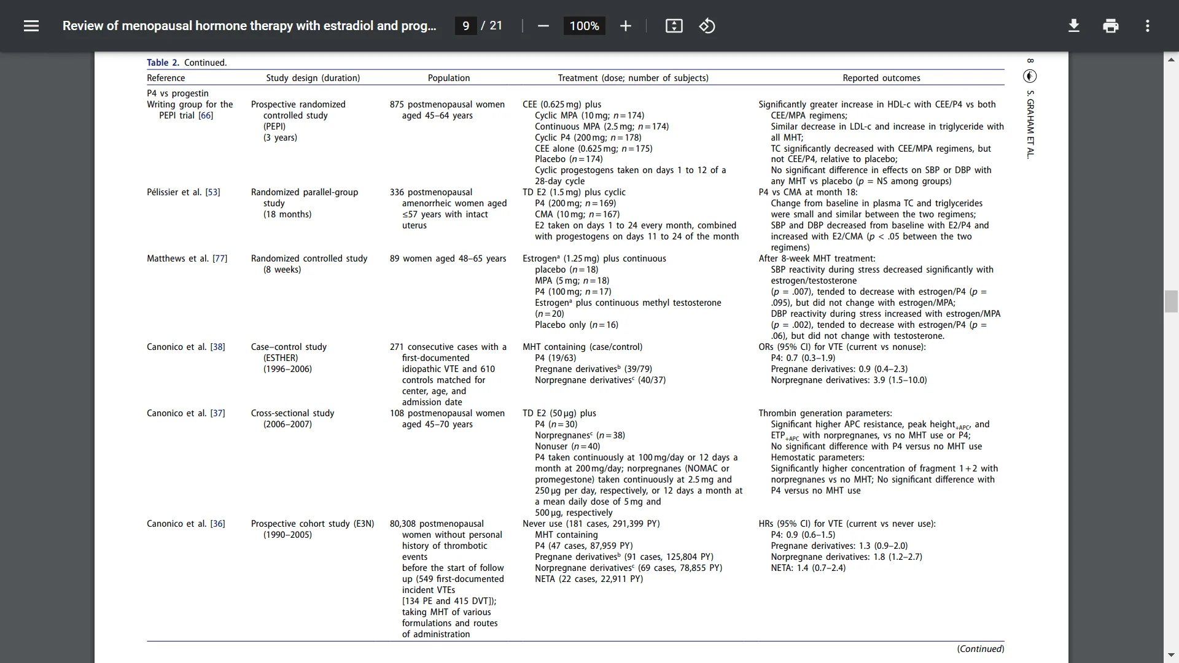The image size is (1179, 663).
Task: Click the 'Table 2.' caption label
Action: tap(163, 63)
